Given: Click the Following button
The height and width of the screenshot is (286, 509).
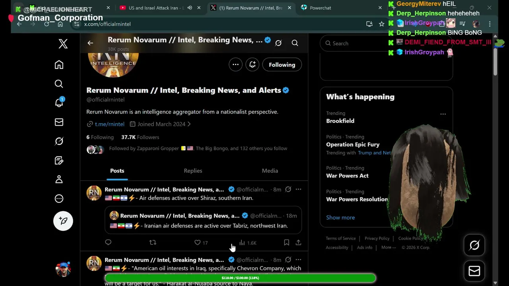Looking at the screenshot, I should pos(282,65).
